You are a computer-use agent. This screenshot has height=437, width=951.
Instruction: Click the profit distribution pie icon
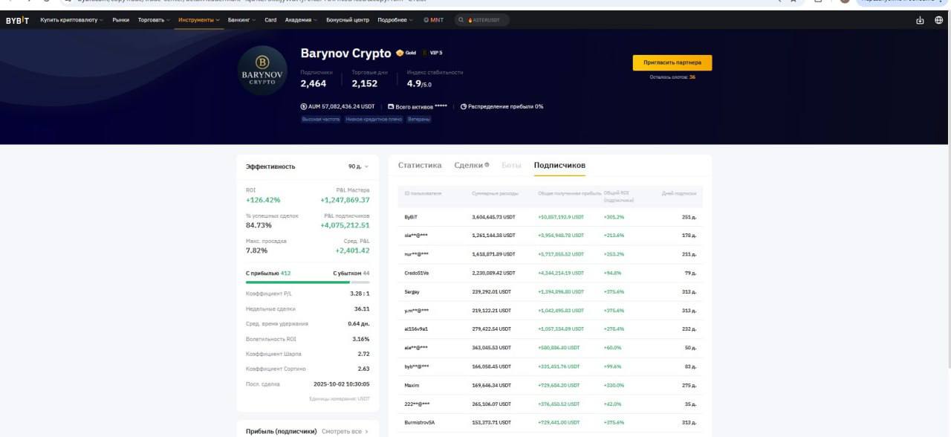click(x=463, y=106)
